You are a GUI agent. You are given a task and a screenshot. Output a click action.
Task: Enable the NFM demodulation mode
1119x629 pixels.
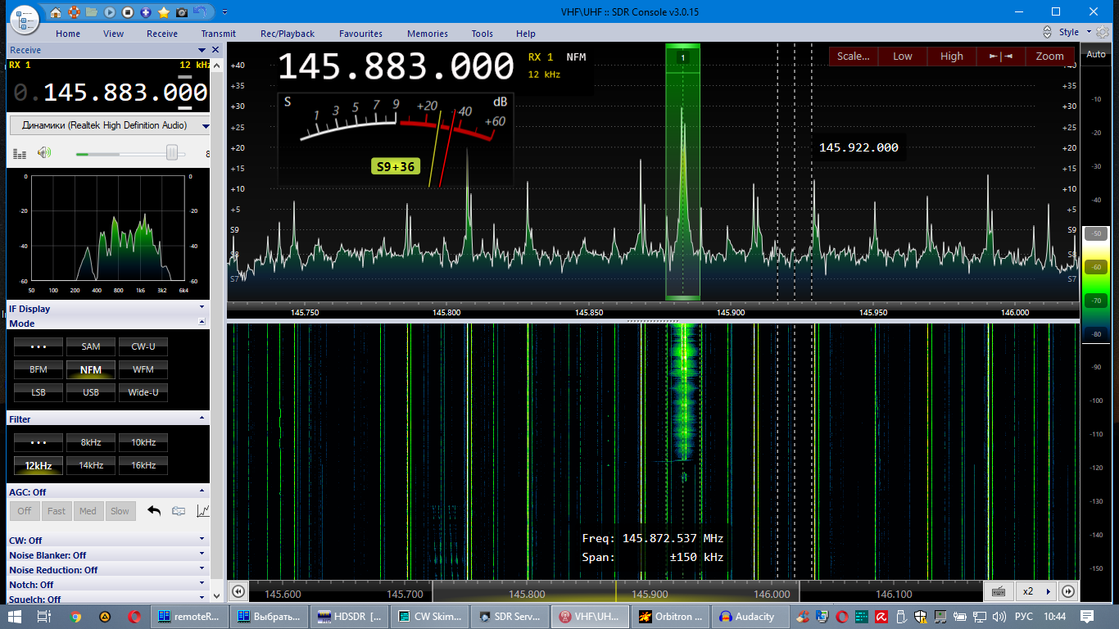click(90, 369)
